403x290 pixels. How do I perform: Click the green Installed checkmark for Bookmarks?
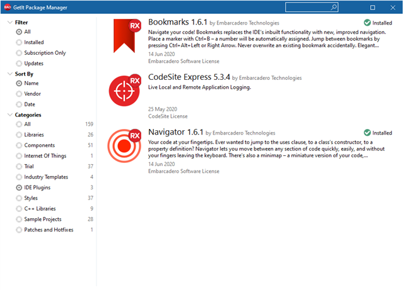coord(367,23)
